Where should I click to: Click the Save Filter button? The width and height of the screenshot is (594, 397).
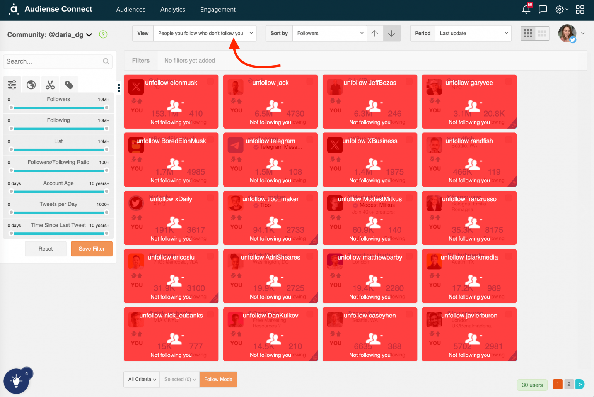[x=91, y=249]
